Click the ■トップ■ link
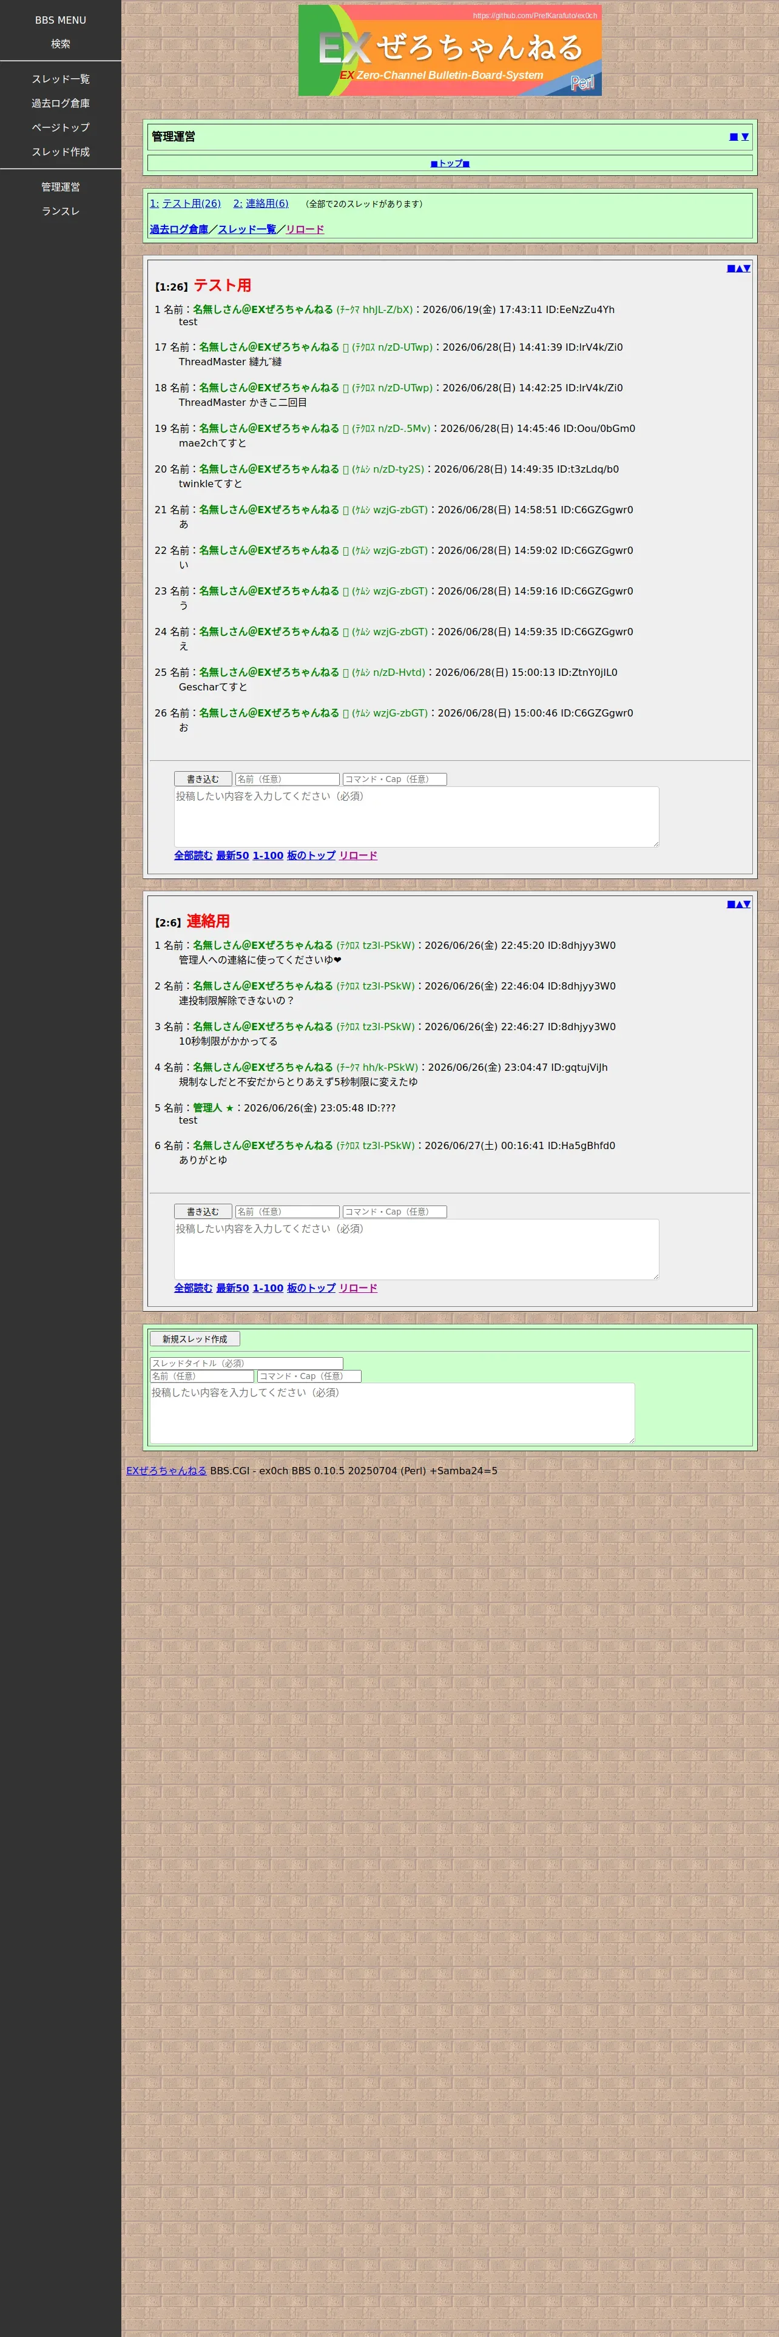779x2337 pixels. click(x=450, y=163)
